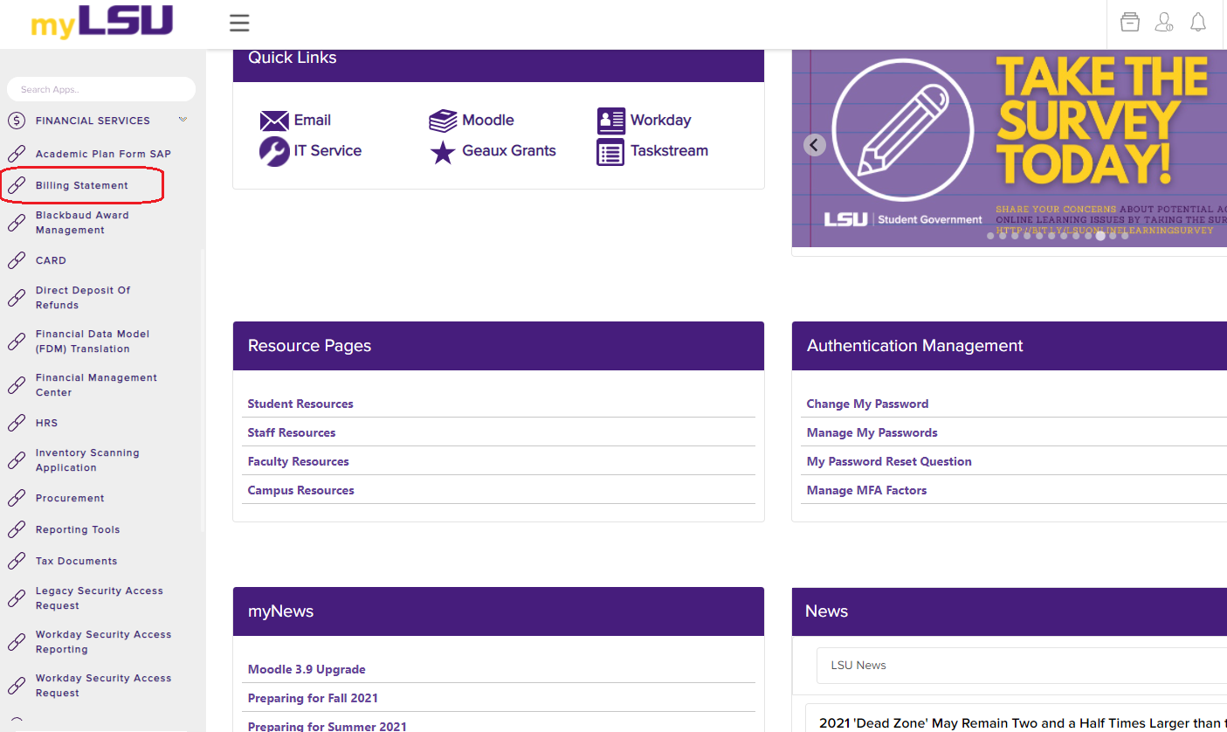Open HRS sidebar link
The image size is (1227, 732).
(46, 423)
